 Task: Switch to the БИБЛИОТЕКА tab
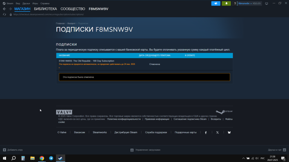tap(45, 9)
